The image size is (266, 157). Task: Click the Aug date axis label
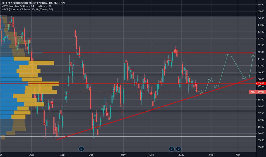pos(31,155)
